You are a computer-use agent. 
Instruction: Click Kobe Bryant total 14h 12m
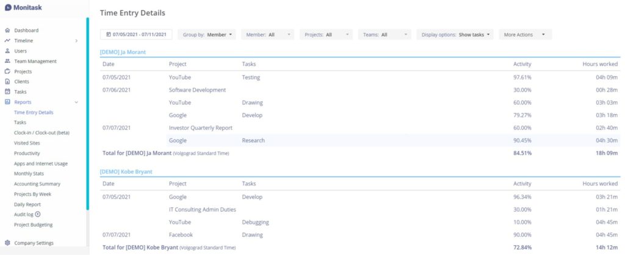tap(607, 248)
